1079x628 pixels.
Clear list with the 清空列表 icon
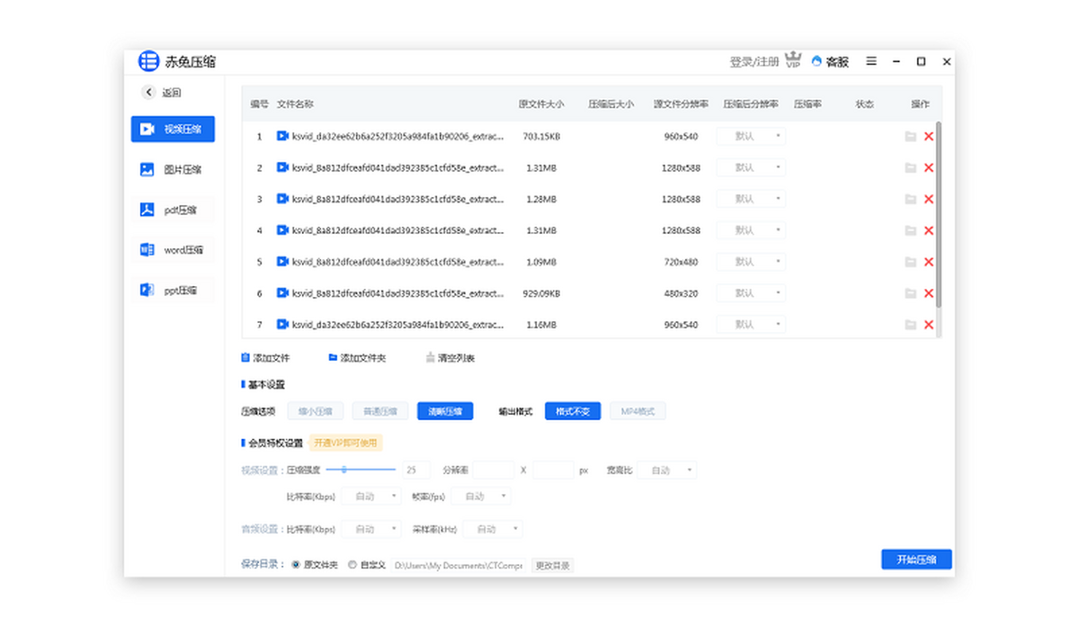431,358
